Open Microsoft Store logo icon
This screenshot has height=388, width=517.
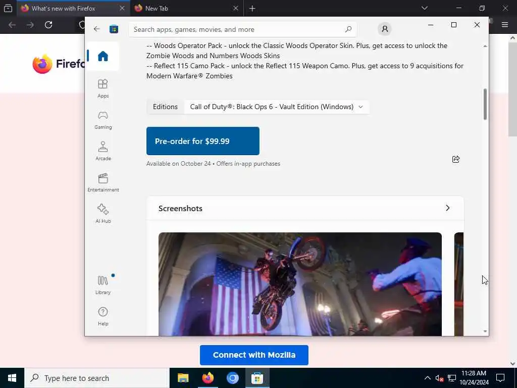[x=114, y=29]
